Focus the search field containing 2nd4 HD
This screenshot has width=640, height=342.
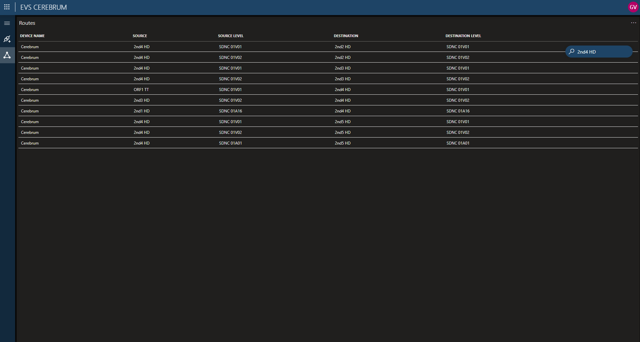pos(599,52)
